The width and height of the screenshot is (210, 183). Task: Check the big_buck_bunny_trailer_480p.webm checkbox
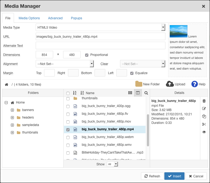point(68,137)
